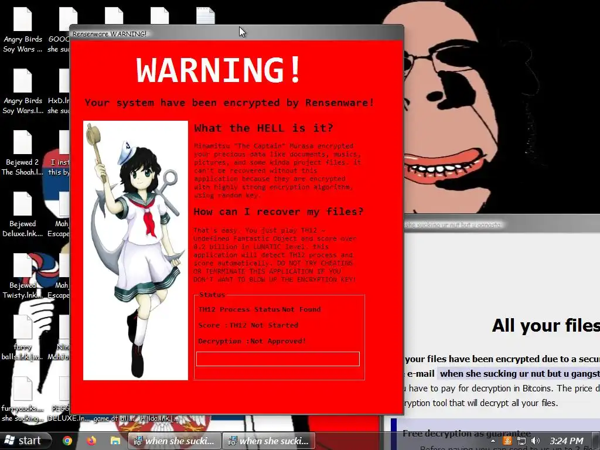
Task: Click highlighted e-mail address in ransom note window
Action: (519, 373)
